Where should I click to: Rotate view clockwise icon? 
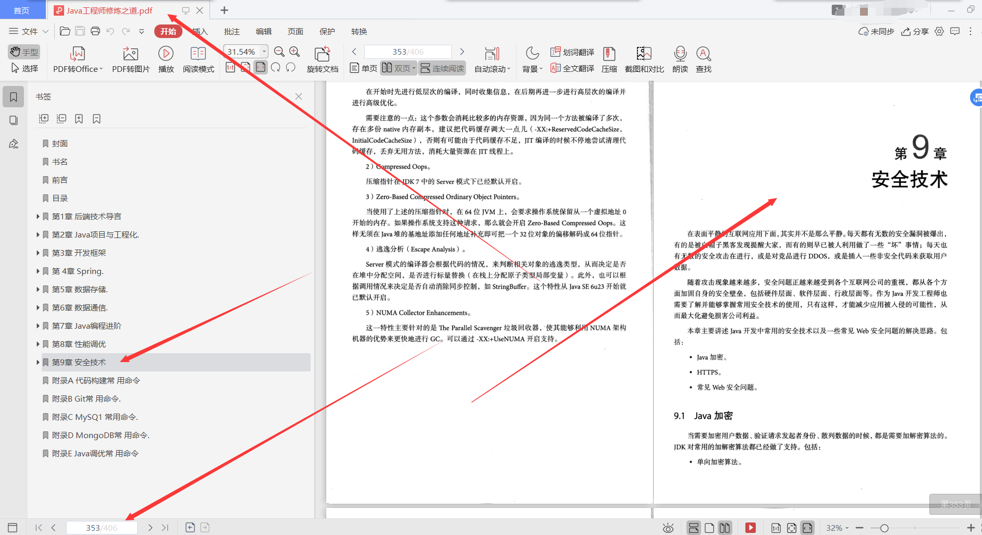(276, 67)
